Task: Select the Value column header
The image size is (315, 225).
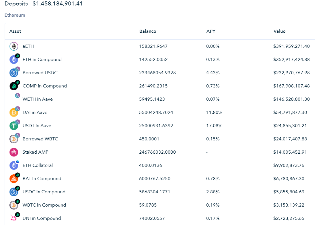Action: click(279, 31)
